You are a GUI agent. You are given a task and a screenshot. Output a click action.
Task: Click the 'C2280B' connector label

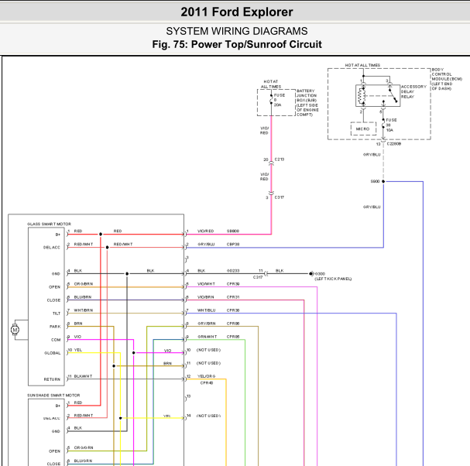pos(394,144)
